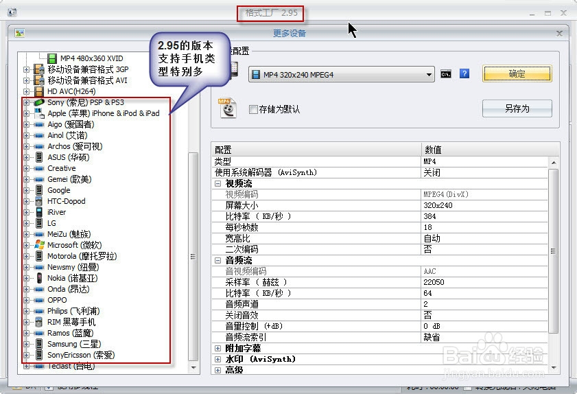This screenshot has height=394, width=577.
Task: Click the 采样率 value 22050
Action: [434, 282]
